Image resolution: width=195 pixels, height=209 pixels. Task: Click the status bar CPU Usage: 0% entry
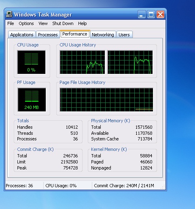61,186
